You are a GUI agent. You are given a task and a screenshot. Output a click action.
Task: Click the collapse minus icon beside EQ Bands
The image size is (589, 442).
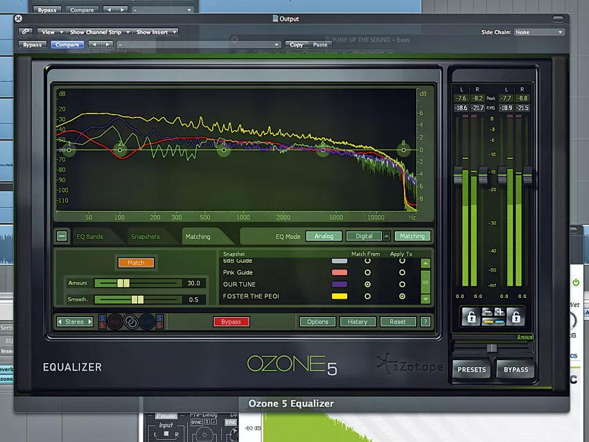click(x=62, y=236)
